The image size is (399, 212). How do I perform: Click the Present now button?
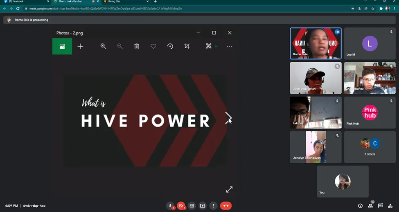pos(203,205)
